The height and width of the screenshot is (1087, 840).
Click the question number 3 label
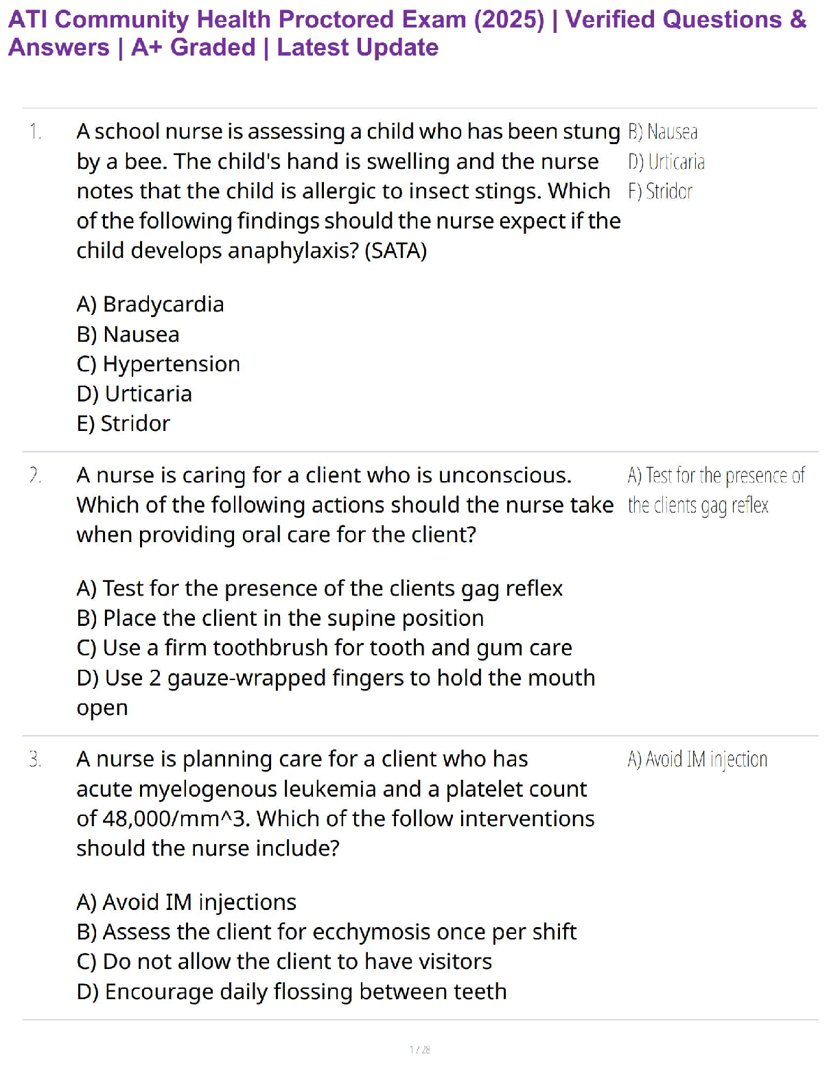coord(36,760)
